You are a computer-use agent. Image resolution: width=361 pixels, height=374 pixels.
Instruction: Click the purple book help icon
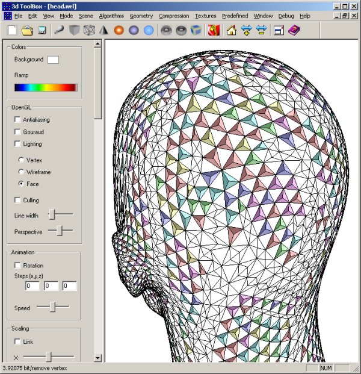pos(293,30)
